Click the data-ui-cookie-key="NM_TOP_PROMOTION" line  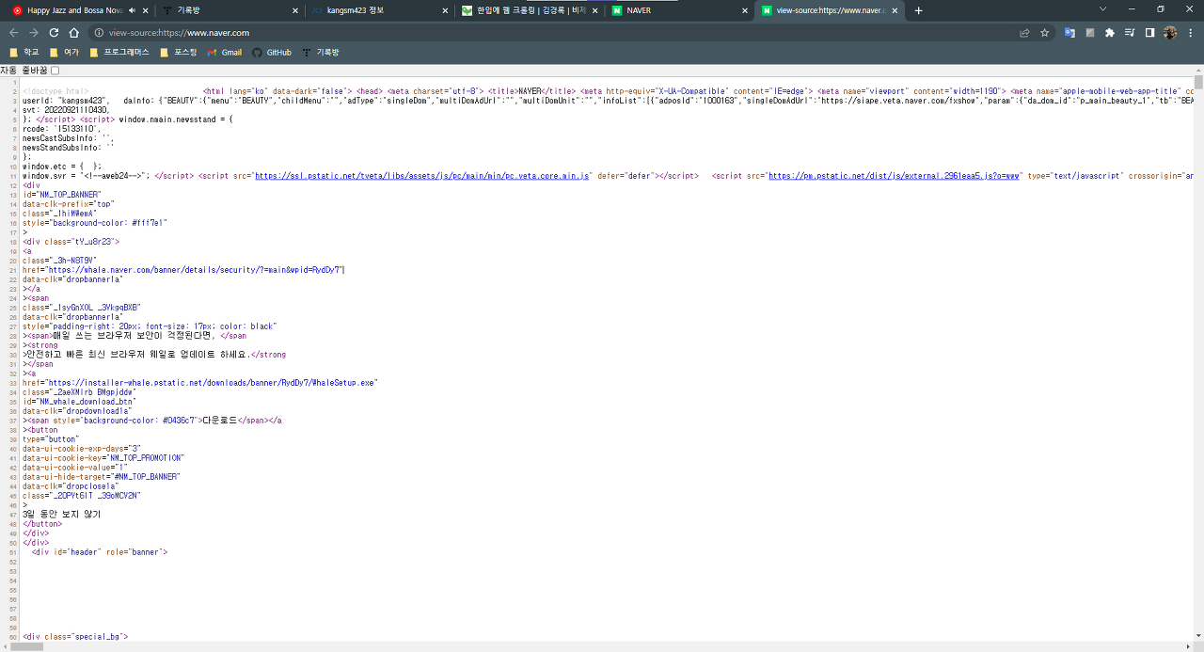(103, 458)
